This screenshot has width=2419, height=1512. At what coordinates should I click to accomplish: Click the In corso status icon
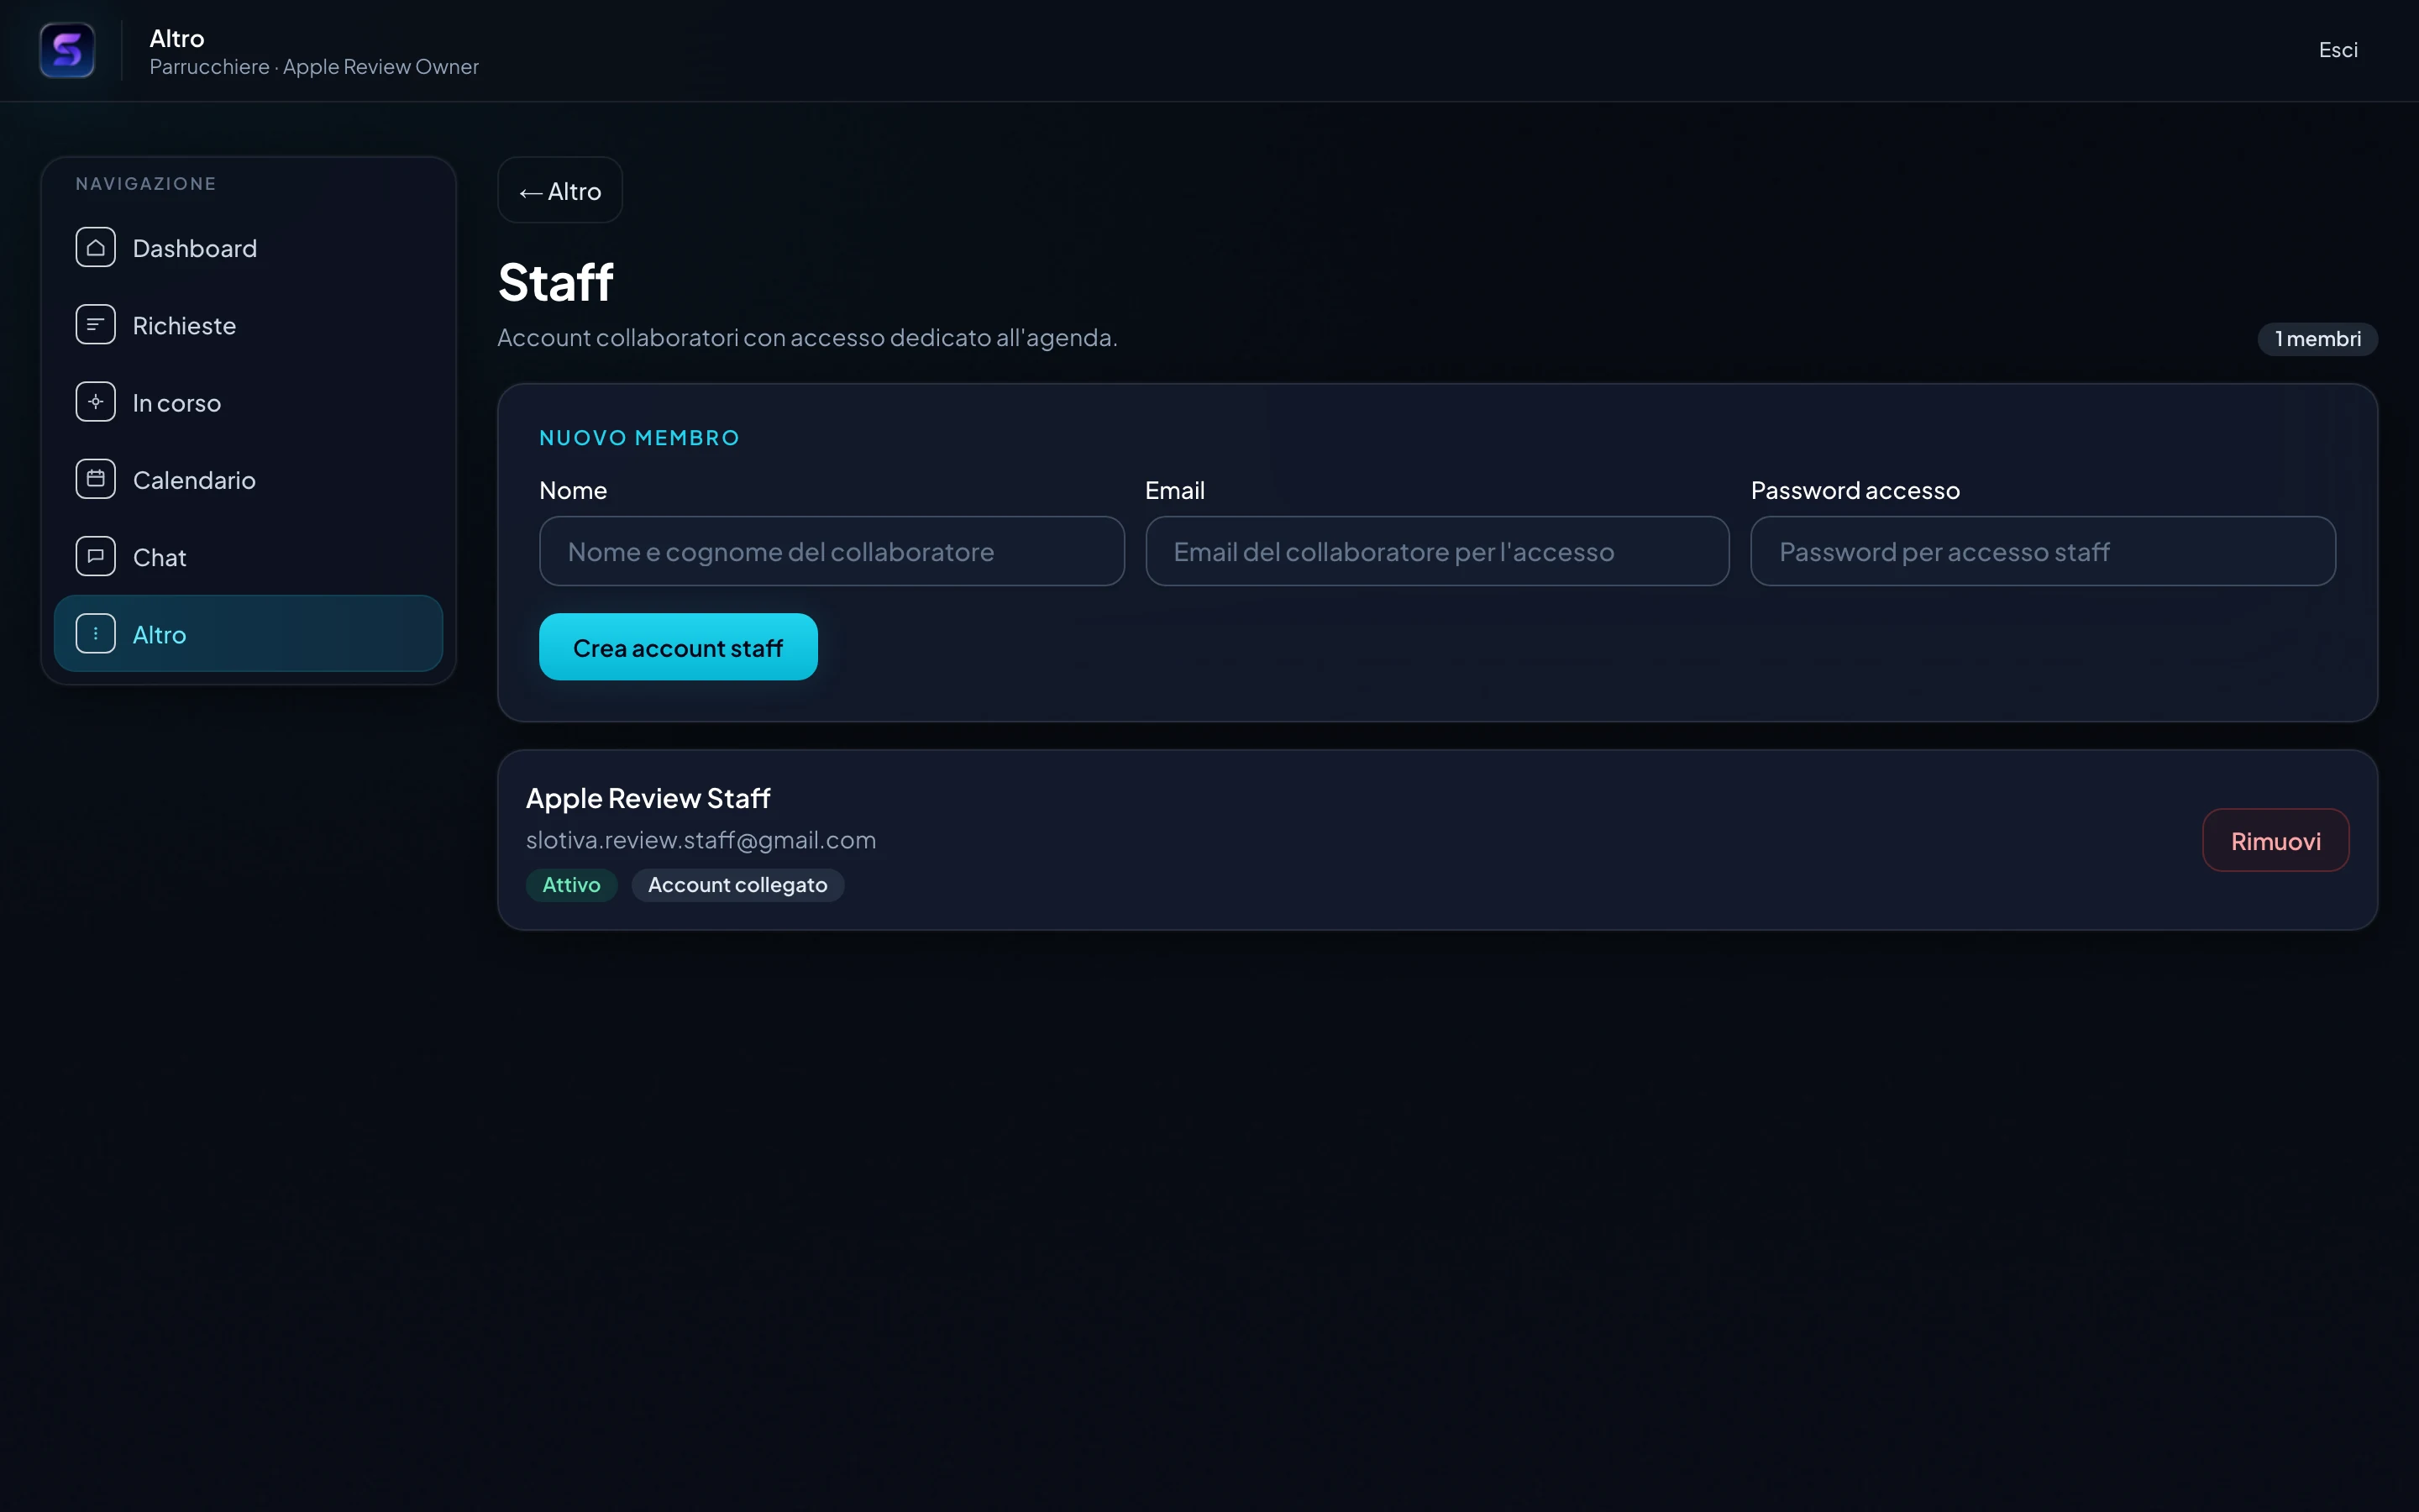click(x=95, y=402)
